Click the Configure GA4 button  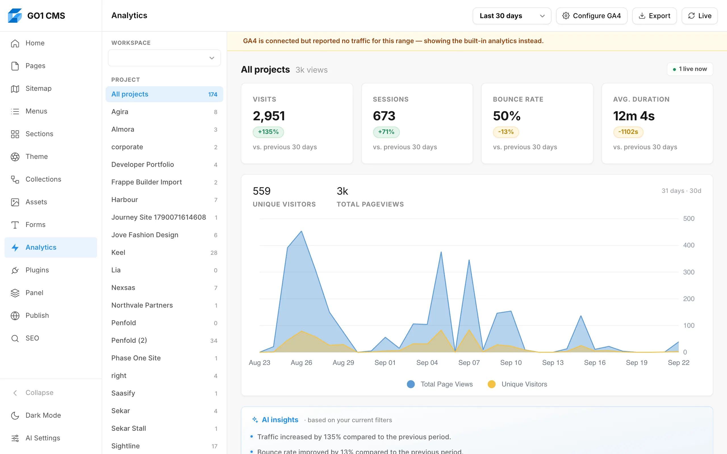[x=592, y=16]
